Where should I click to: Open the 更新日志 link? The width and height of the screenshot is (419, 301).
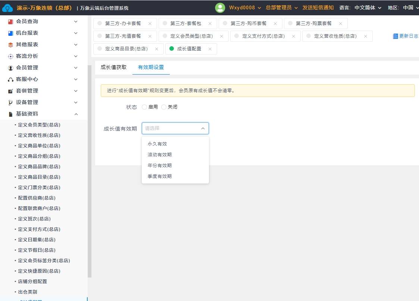[x=406, y=36]
